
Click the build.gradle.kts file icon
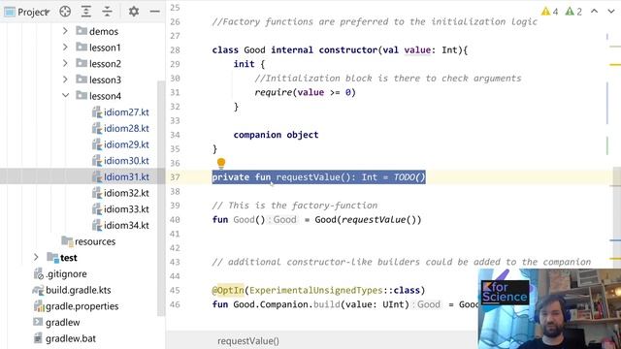[38, 290]
